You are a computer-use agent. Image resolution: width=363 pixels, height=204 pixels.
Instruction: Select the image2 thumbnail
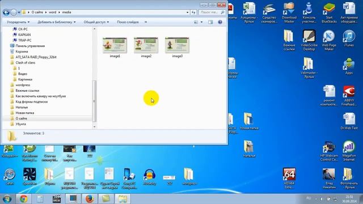146,45
